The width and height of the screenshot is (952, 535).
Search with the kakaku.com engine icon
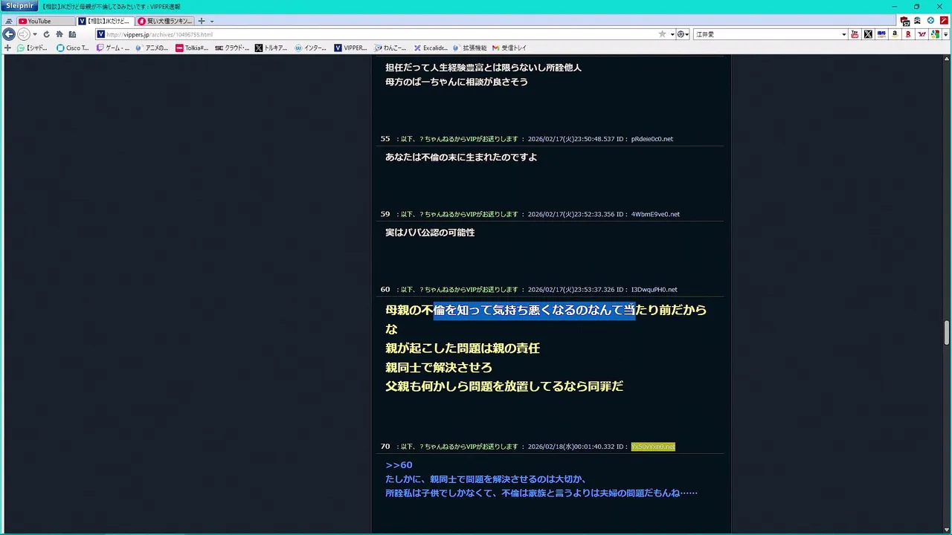[881, 34]
